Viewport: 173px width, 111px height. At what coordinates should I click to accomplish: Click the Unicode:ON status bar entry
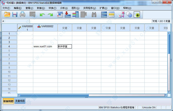coord(149,108)
